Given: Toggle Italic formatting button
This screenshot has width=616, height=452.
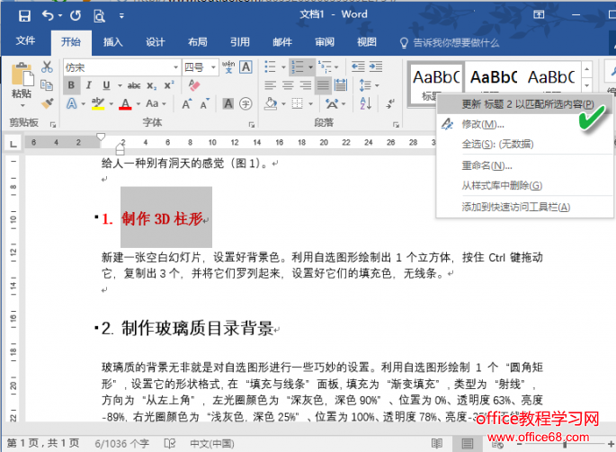Looking at the screenshot, I should (x=89, y=85).
